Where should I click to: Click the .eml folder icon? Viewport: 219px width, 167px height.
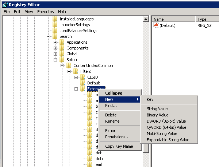[90, 164]
